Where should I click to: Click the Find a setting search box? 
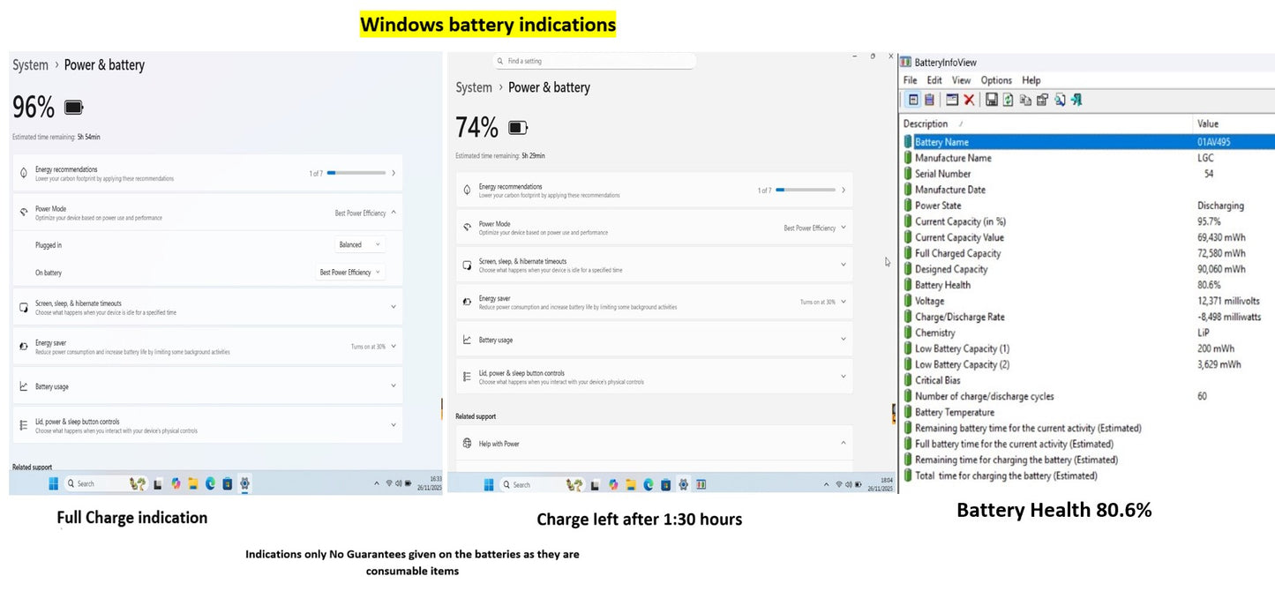click(595, 61)
